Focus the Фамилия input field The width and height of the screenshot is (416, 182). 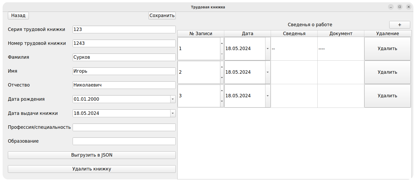pos(124,57)
